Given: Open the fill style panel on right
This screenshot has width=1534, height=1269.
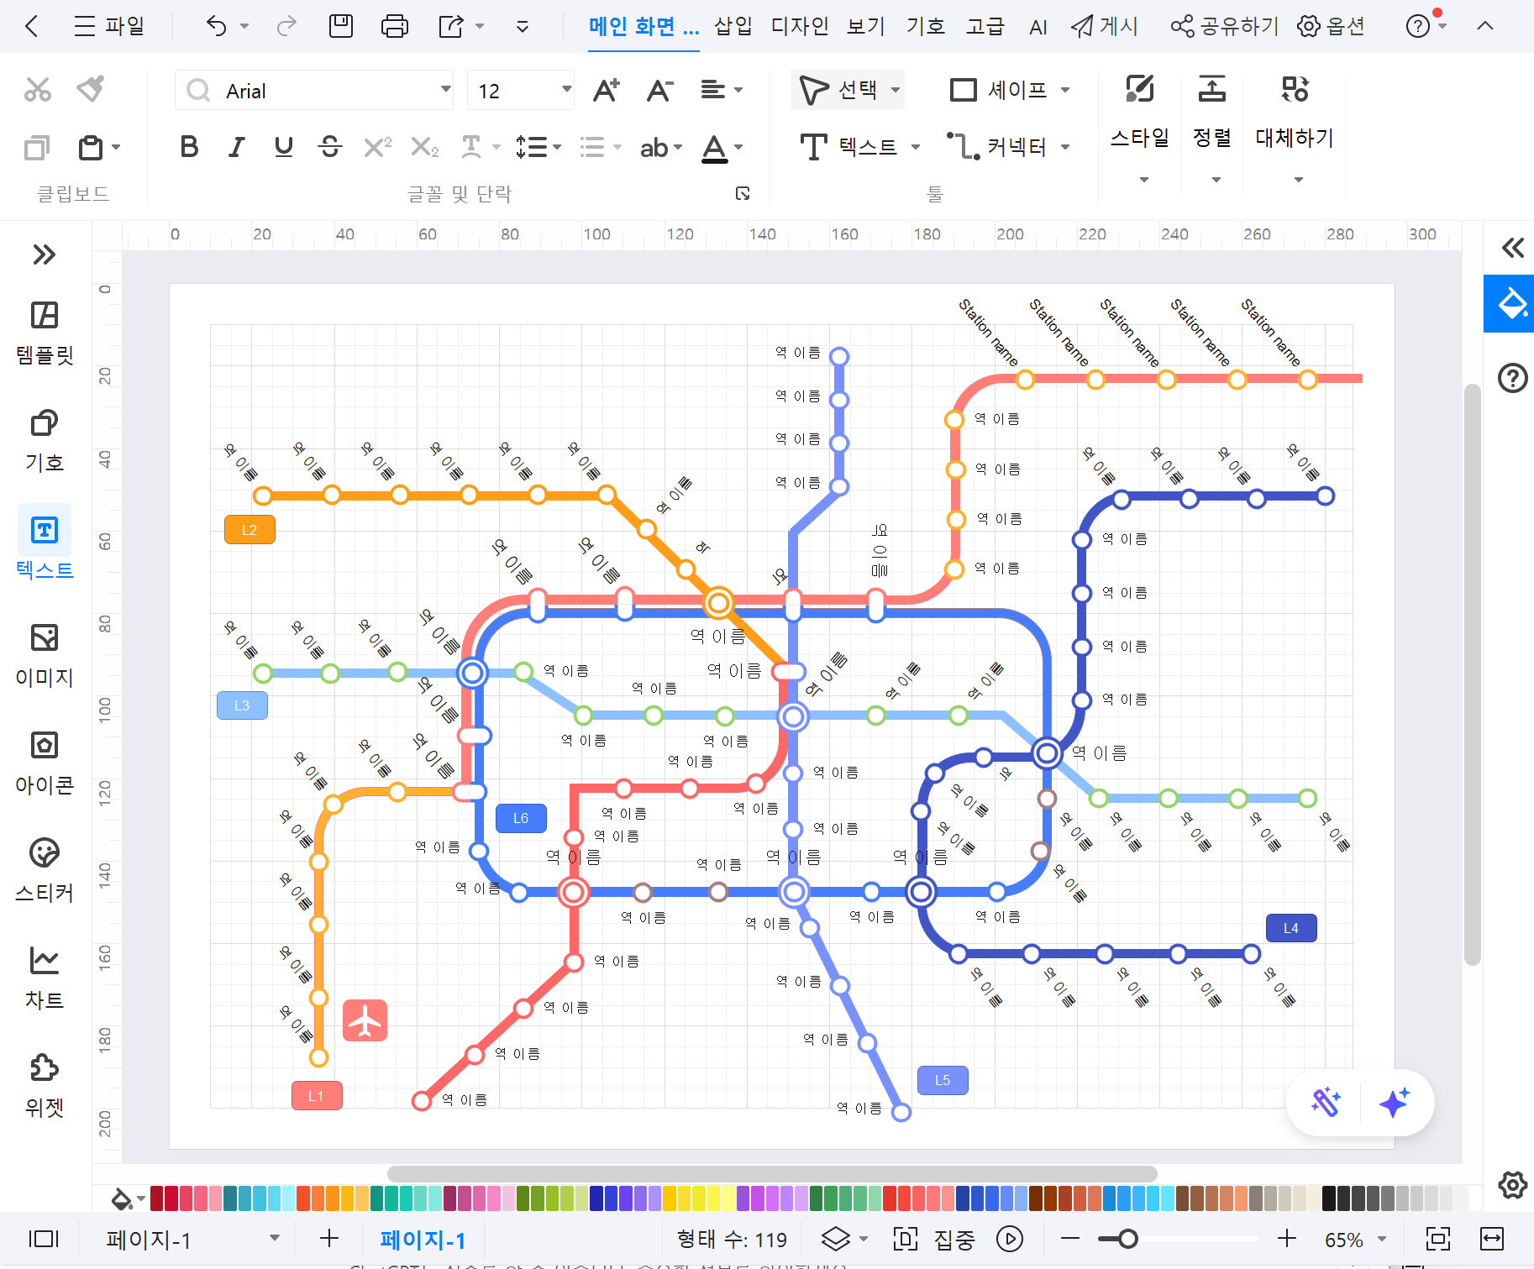Looking at the screenshot, I should (x=1510, y=303).
